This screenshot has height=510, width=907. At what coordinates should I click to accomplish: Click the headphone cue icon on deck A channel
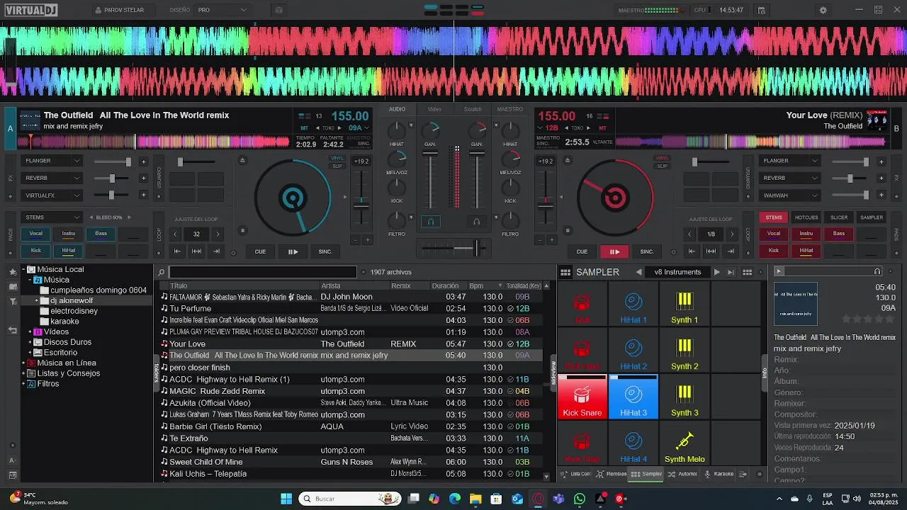point(430,222)
